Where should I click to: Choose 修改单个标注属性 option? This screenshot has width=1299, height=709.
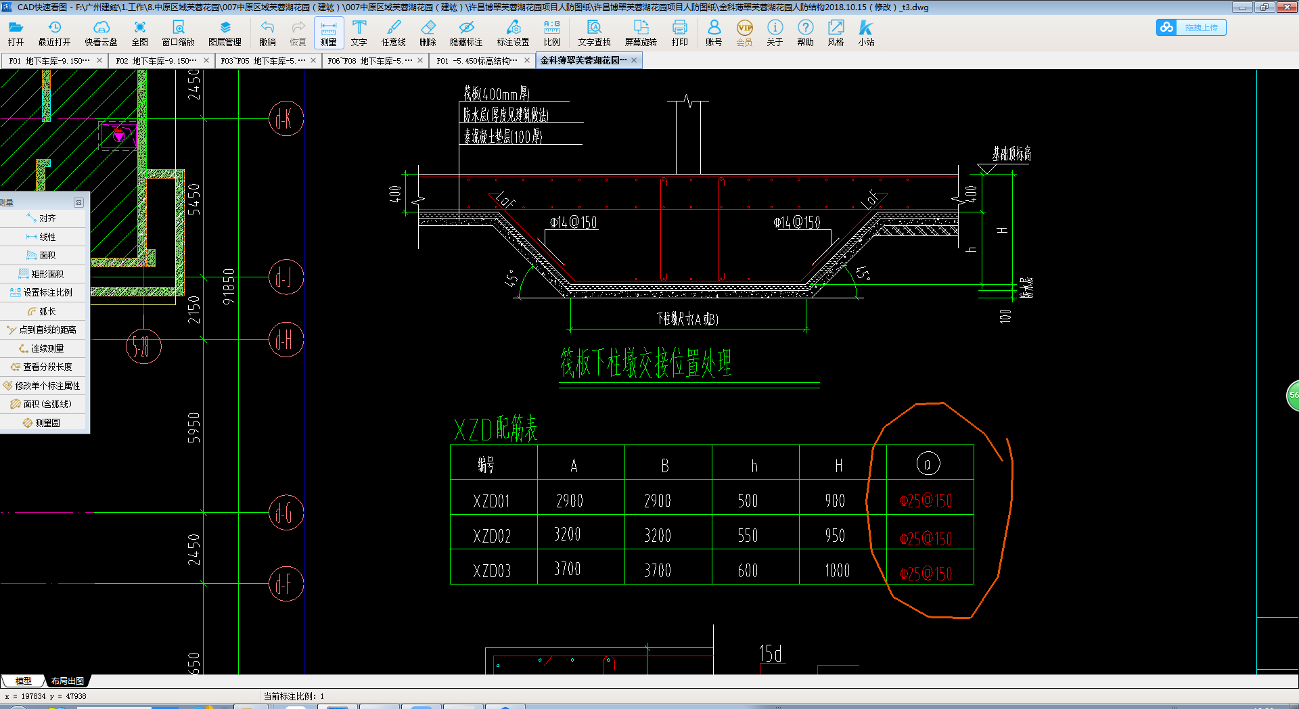pyautogui.click(x=43, y=386)
